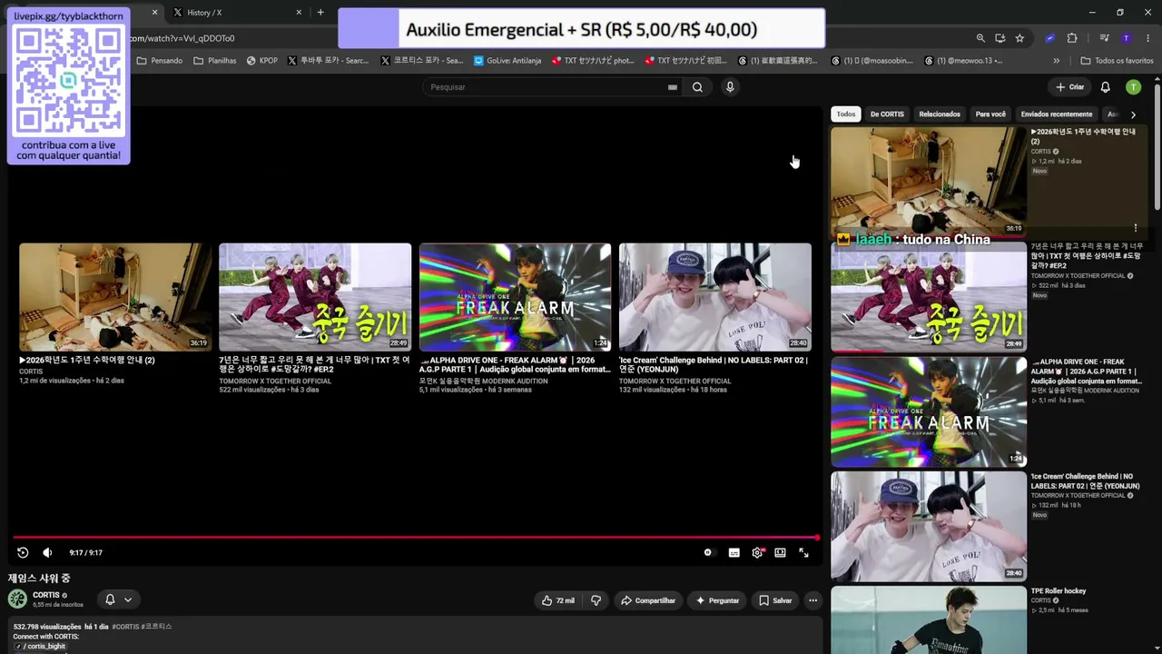Screen dimensions: 1162x654
Task: Open YouTube notifications bell
Action: (1105, 87)
